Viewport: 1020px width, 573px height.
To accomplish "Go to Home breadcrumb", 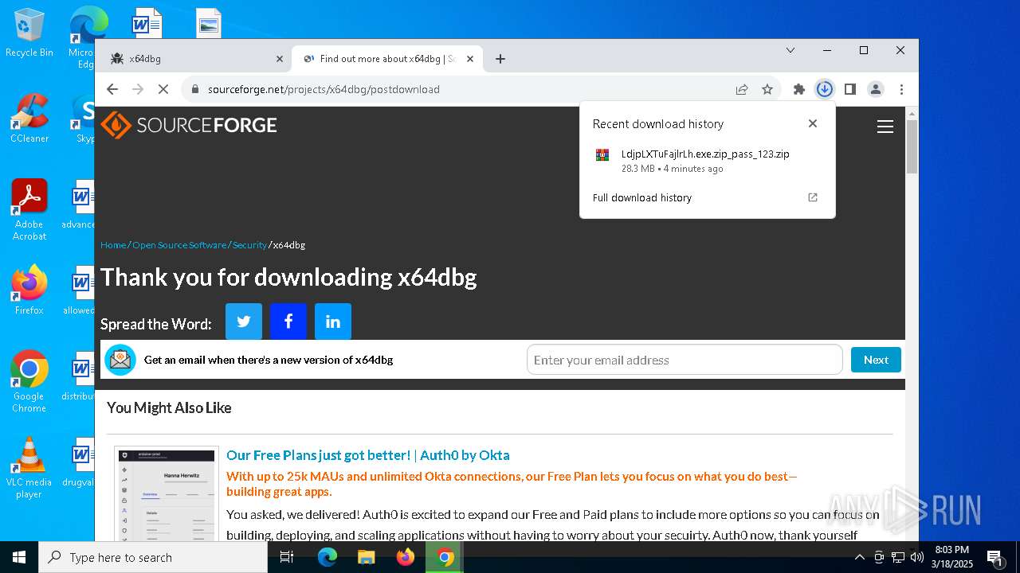I will click(113, 245).
